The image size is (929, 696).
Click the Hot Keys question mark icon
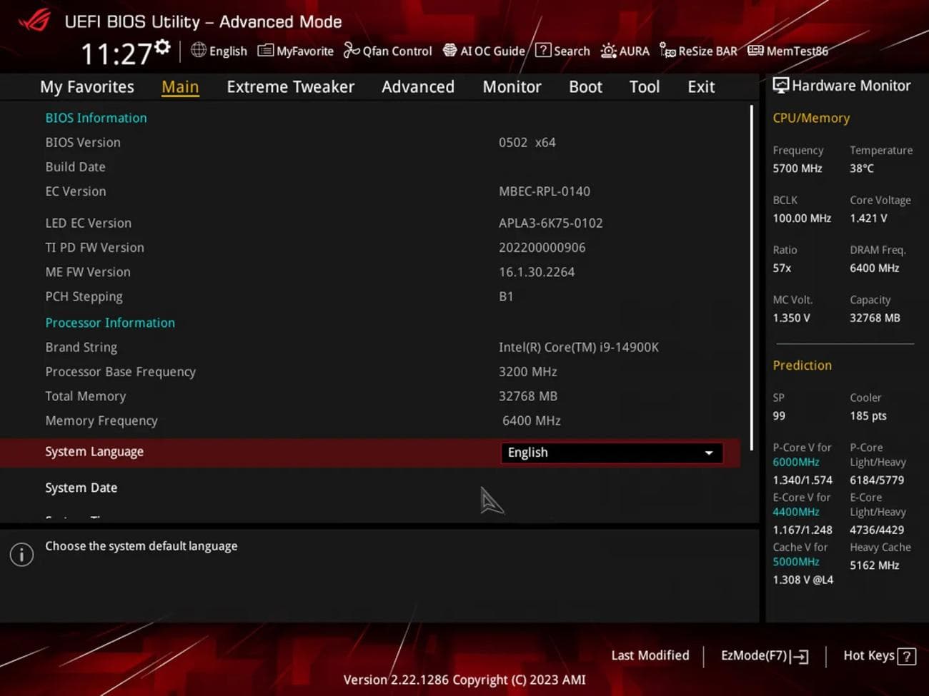pyautogui.click(x=906, y=656)
